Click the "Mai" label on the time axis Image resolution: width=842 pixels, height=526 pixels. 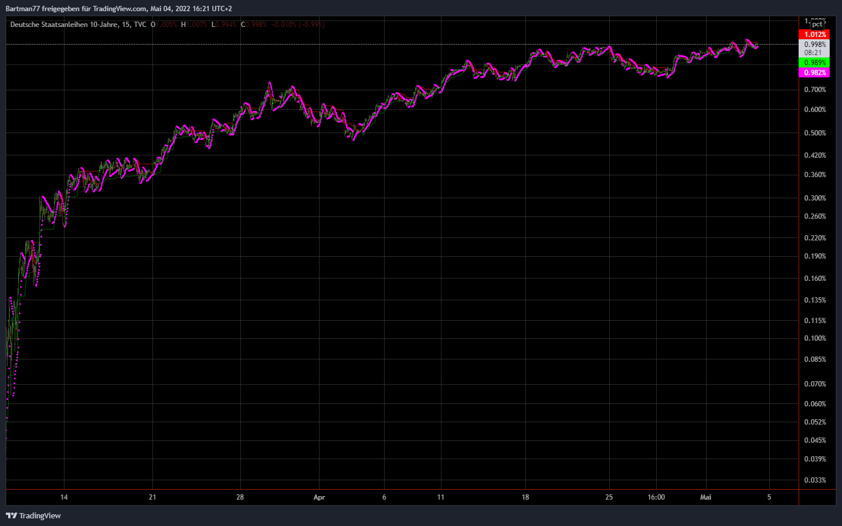pyautogui.click(x=705, y=497)
